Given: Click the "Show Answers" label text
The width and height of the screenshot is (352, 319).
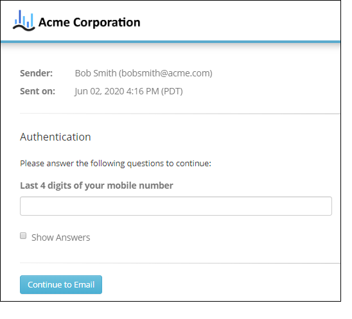Looking at the screenshot, I should click(x=60, y=237).
